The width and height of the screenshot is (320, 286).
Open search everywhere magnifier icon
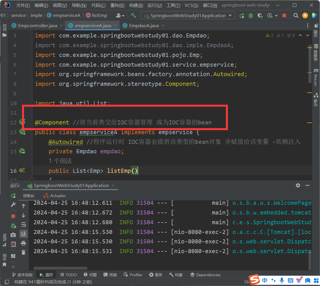[296, 16]
